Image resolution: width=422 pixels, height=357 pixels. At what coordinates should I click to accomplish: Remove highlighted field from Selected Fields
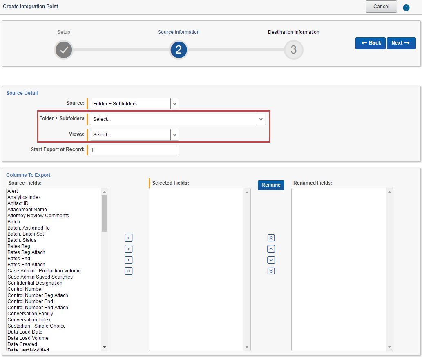pyautogui.click(x=128, y=260)
